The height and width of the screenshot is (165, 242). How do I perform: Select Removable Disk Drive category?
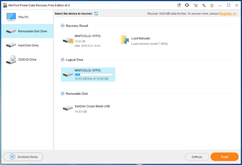pyautogui.click(x=27, y=31)
